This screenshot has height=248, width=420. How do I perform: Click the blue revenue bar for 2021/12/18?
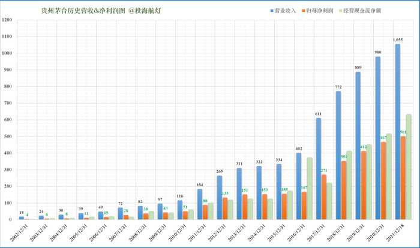(398, 132)
